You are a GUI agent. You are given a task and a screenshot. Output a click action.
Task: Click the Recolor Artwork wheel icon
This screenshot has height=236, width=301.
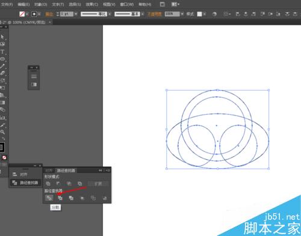pyautogui.click(x=214, y=14)
